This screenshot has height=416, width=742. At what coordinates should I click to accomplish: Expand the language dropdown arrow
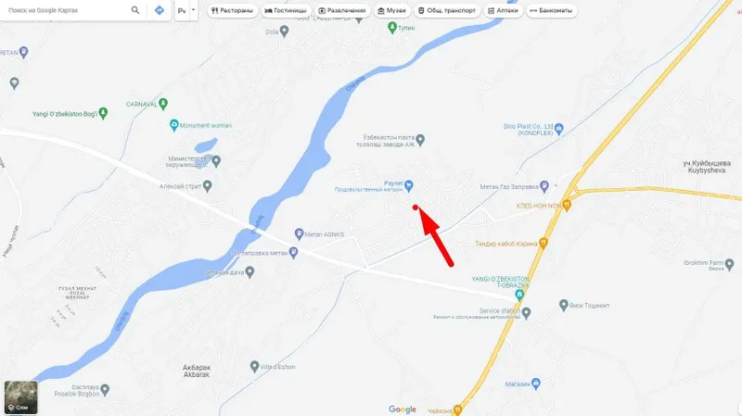pyautogui.click(x=193, y=10)
